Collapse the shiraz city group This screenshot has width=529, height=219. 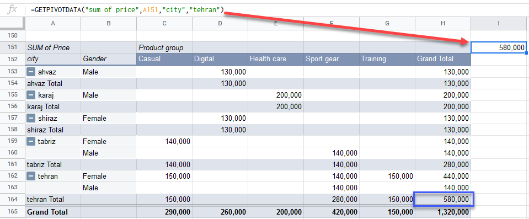coord(31,119)
